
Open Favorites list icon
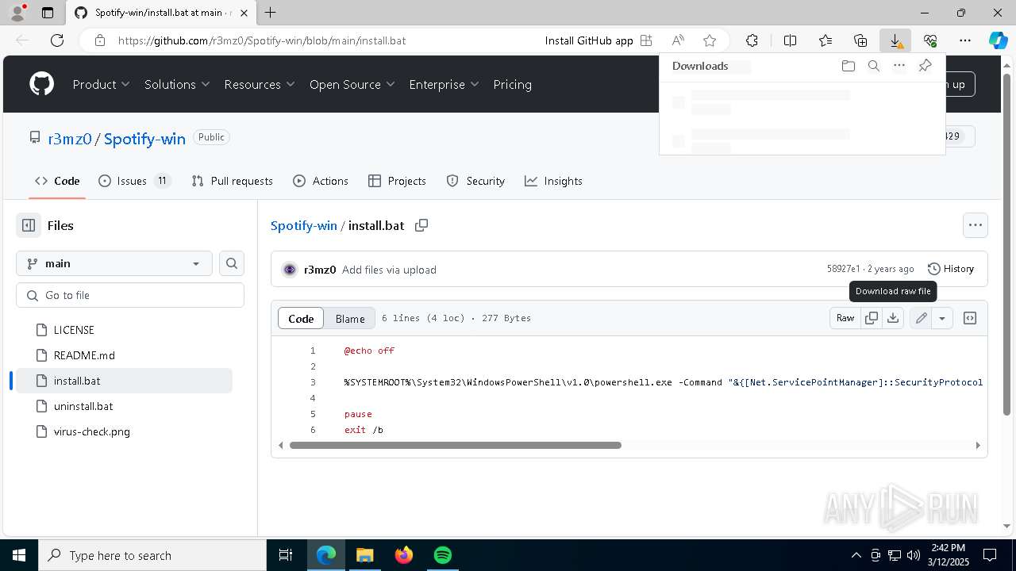pos(825,40)
